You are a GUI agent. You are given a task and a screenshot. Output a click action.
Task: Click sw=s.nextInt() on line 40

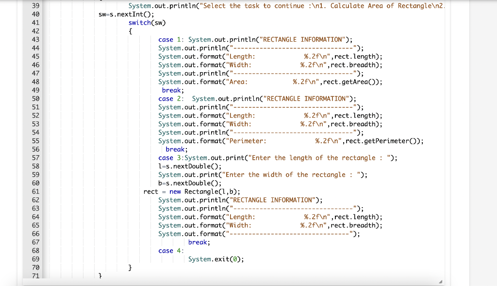pyautogui.click(x=124, y=14)
